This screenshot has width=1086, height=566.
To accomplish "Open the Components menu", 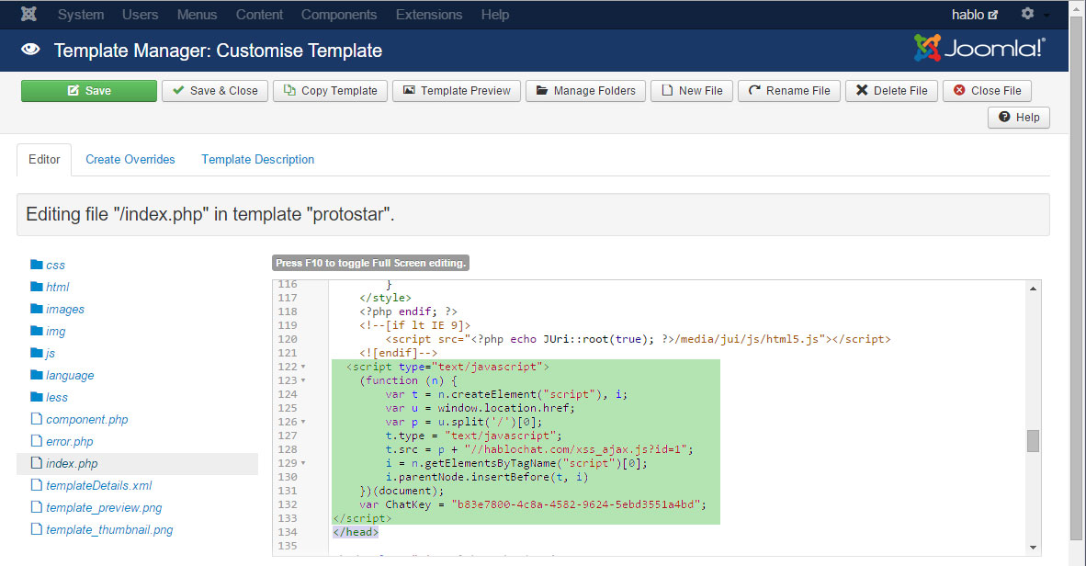I will (339, 15).
